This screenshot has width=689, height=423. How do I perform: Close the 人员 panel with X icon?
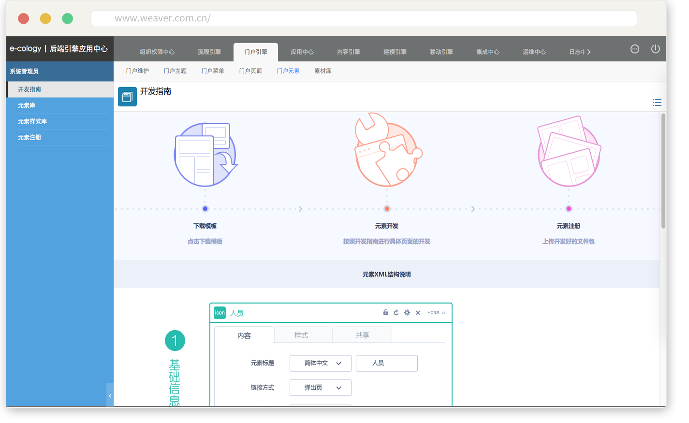pyautogui.click(x=418, y=313)
